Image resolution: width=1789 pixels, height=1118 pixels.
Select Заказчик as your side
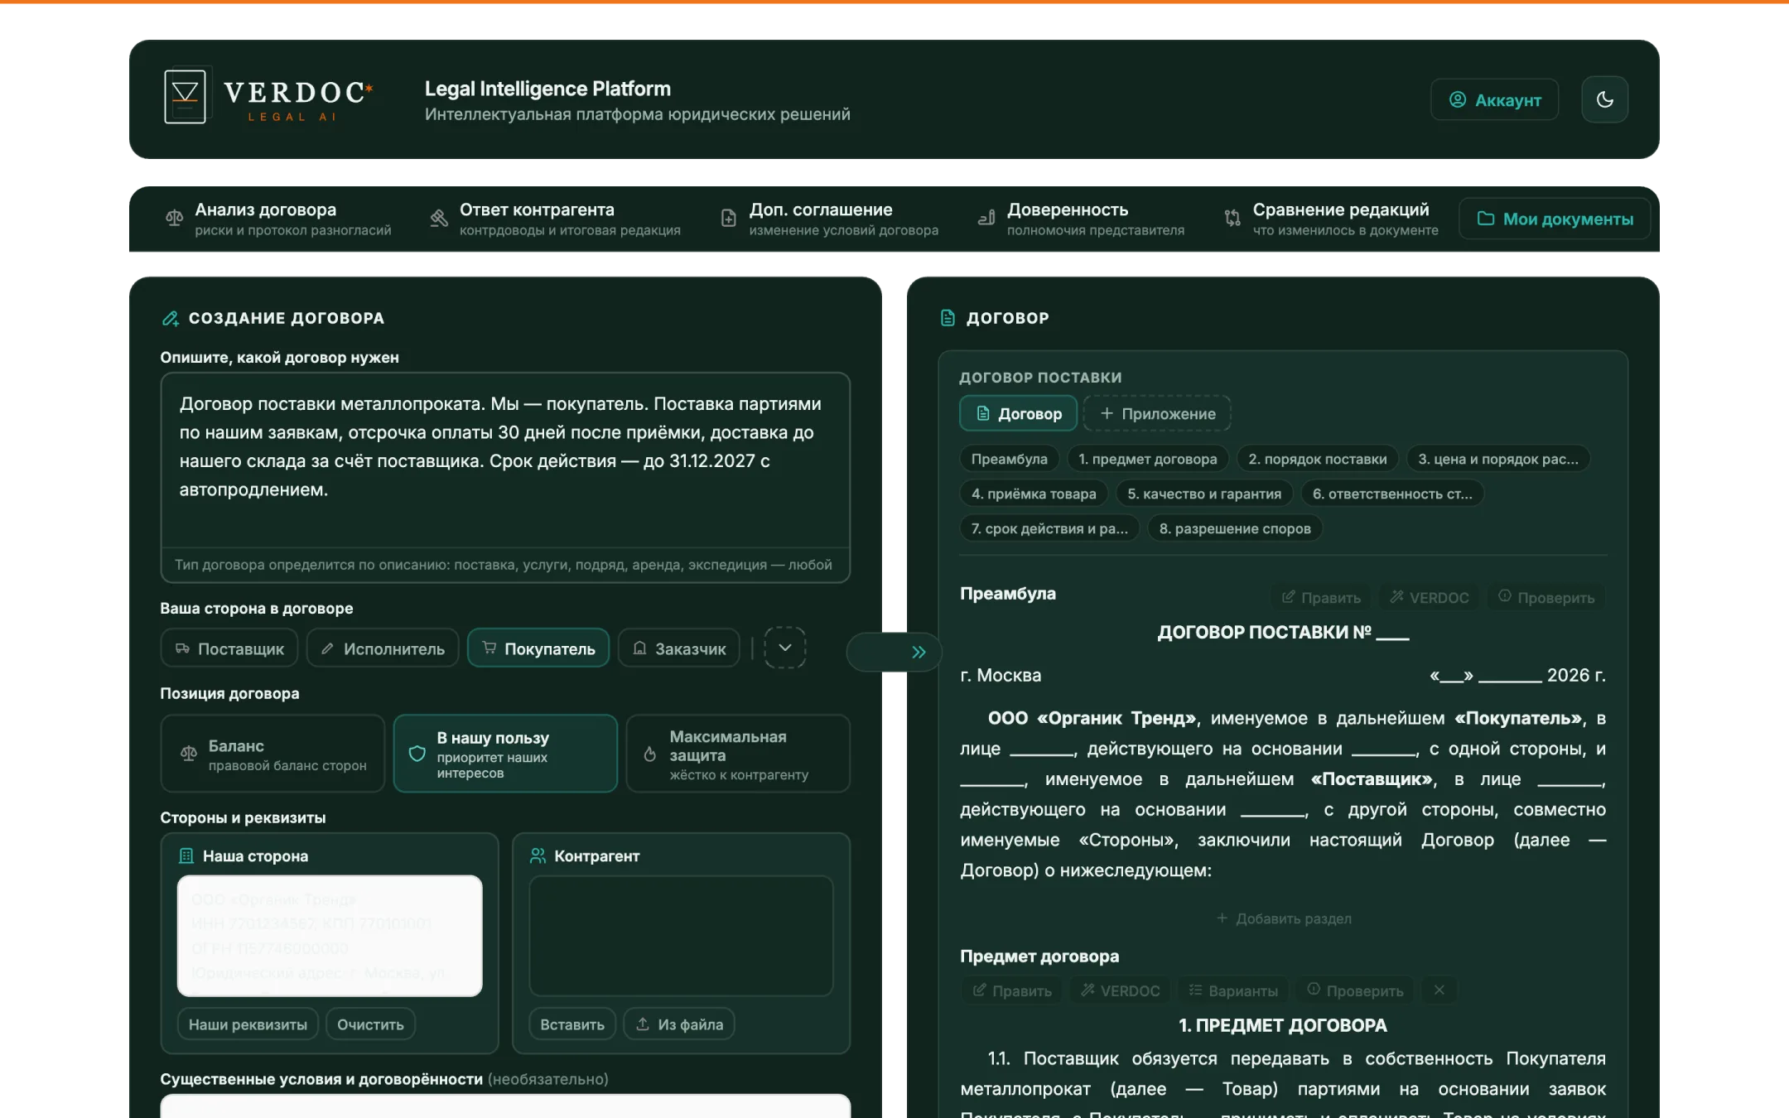click(x=678, y=648)
